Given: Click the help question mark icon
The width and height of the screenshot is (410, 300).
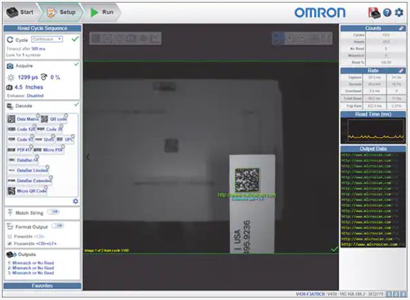Looking at the screenshot, I should tap(387, 12).
